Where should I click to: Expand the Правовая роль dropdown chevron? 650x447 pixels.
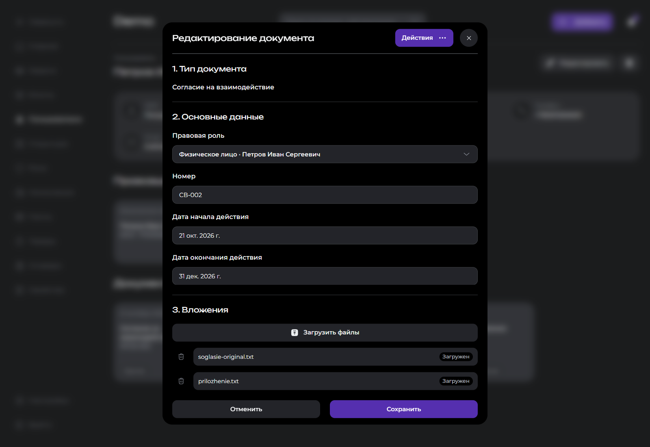point(466,154)
